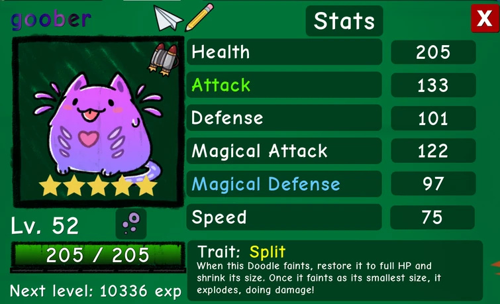This screenshot has width=500, height=304.
Task: Click the purple cat Doodle portrait
Action: (99, 121)
